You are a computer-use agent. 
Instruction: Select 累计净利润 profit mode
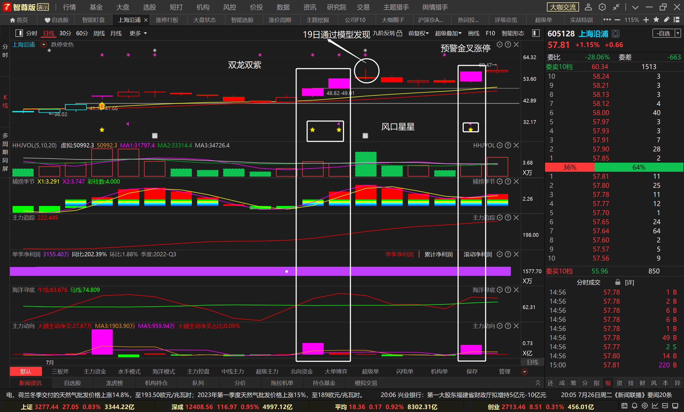(438, 254)
